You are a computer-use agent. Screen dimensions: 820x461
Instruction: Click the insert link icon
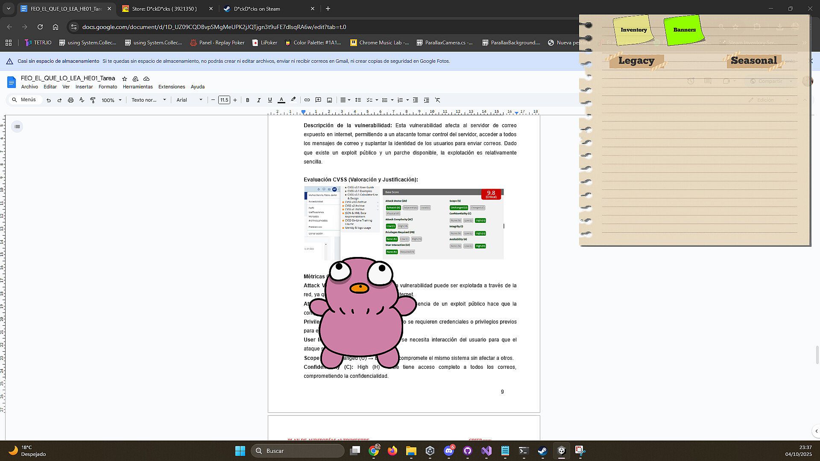pyautogui.click(x=307, y=100)
